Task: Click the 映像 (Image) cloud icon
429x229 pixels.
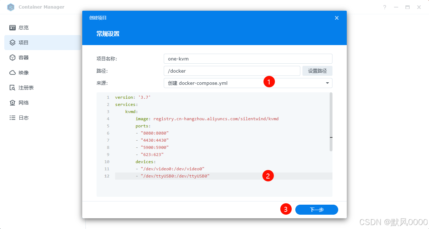Action: pos(12,72)
